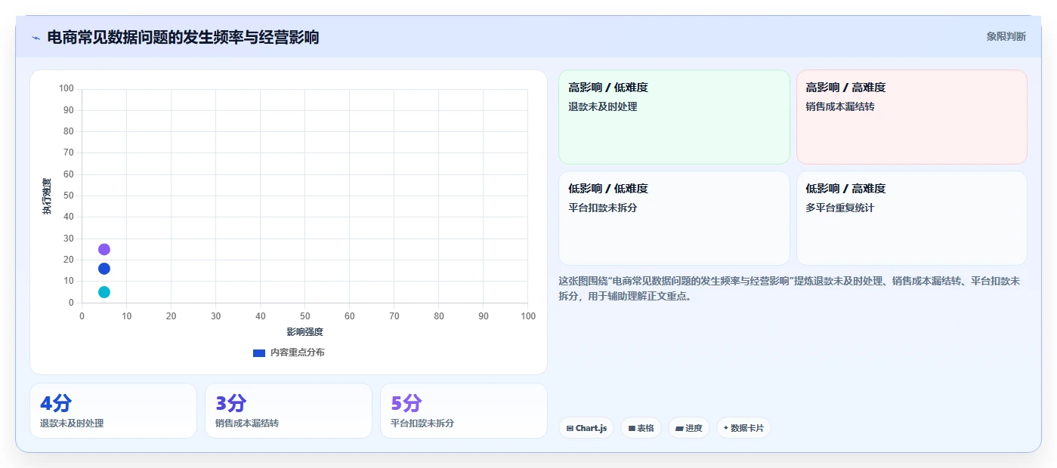Click the y-axis tick label 30
Viewport: 1057px width, 468px height.
(69, 239)
